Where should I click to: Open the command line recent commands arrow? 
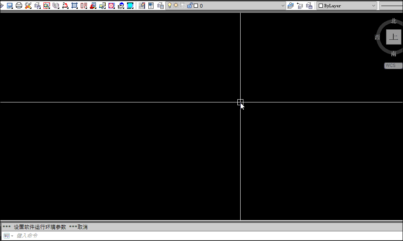coord(12,236)
